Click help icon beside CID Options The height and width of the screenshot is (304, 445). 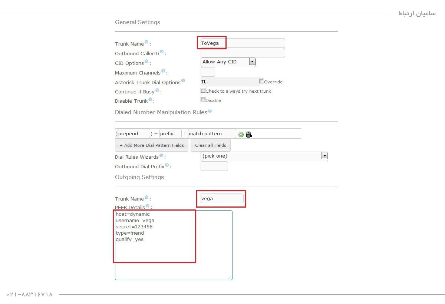[x=146, y=62]
